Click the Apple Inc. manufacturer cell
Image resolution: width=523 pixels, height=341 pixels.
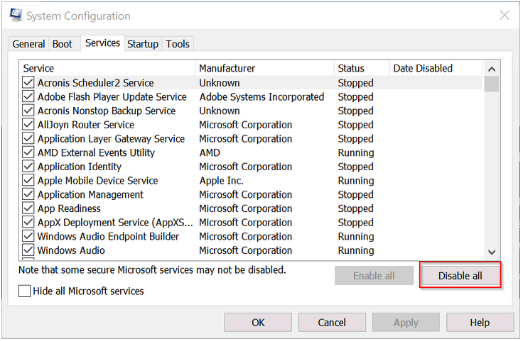click(x=222, y=181)
